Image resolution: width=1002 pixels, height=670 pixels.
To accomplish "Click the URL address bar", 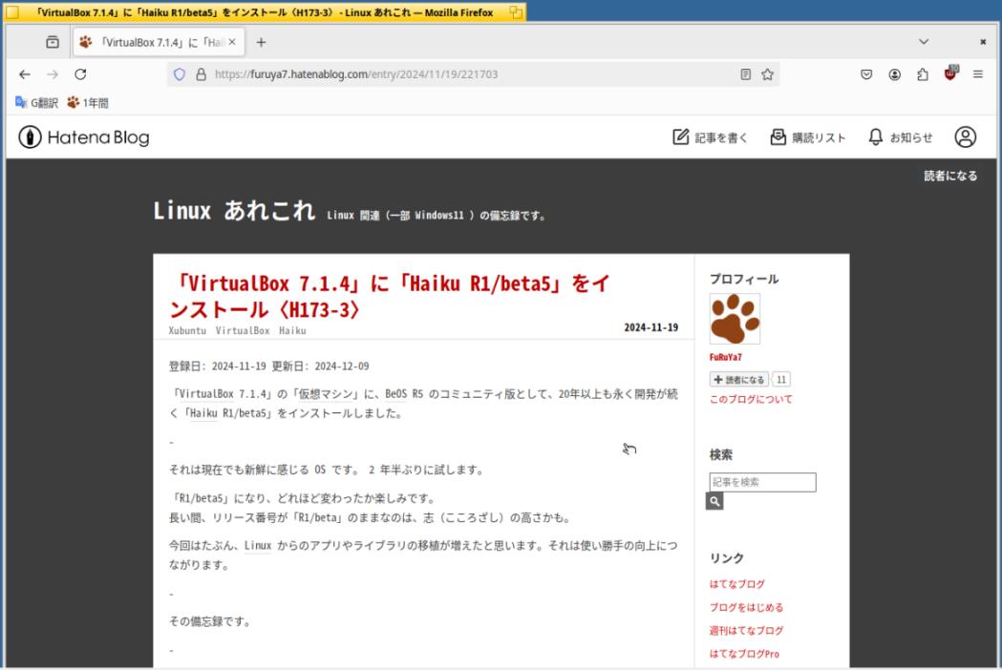I will tap(473, 74).
